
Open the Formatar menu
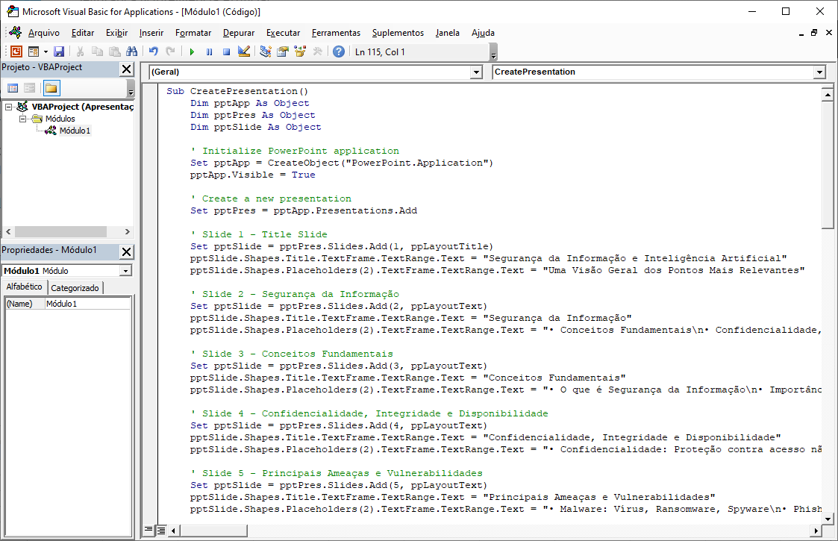point(193,33)
